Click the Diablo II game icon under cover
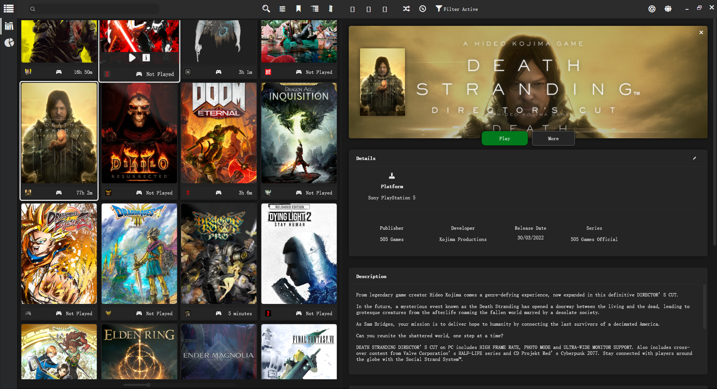The width and height of the screenshot is (717, 389). click(x=108, y=193)
